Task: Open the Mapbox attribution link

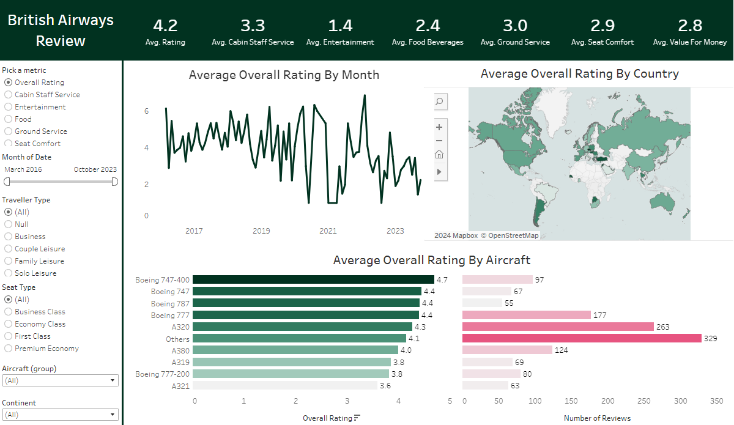Action: (x=456, y=235)
